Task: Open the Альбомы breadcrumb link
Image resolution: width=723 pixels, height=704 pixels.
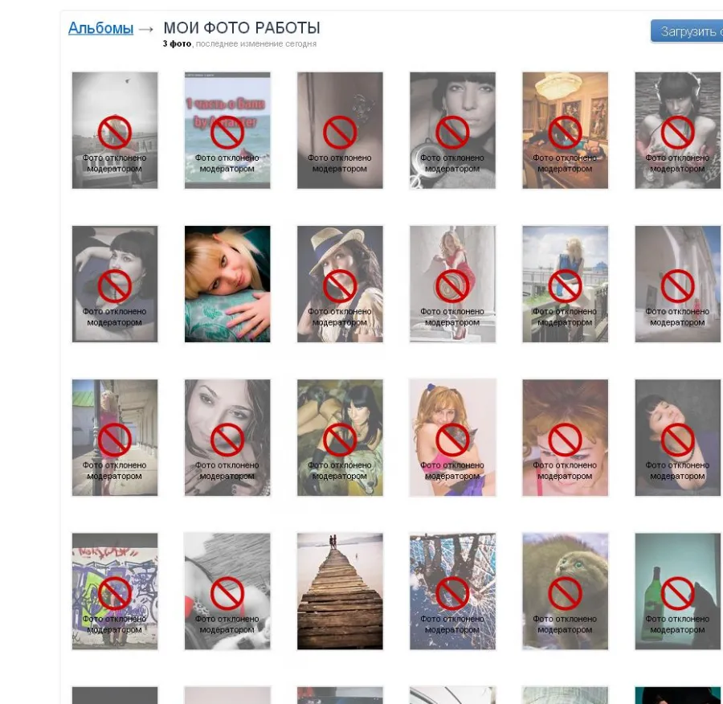Action: (x=100, y=28)
